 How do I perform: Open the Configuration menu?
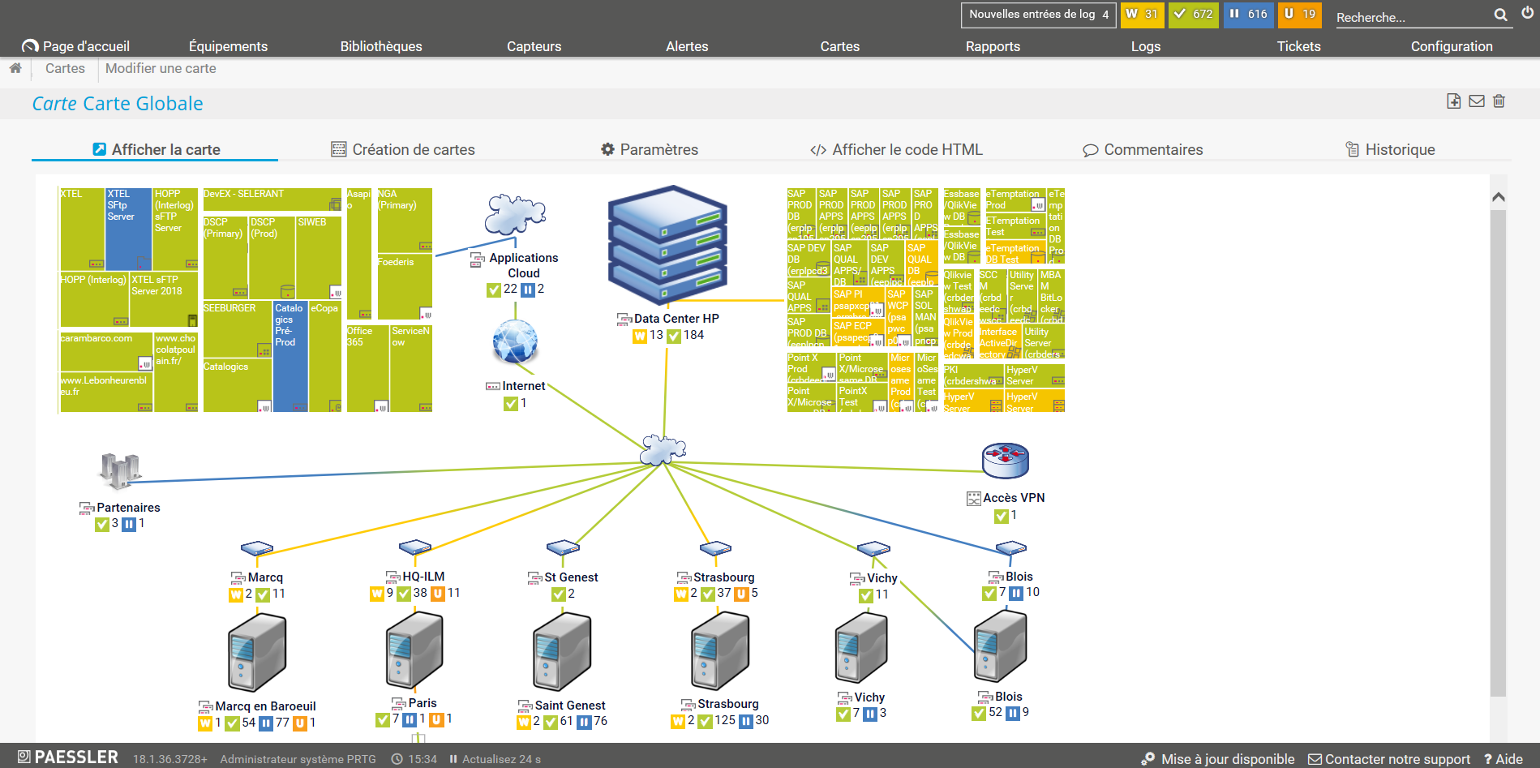(x=1452, y=46)
